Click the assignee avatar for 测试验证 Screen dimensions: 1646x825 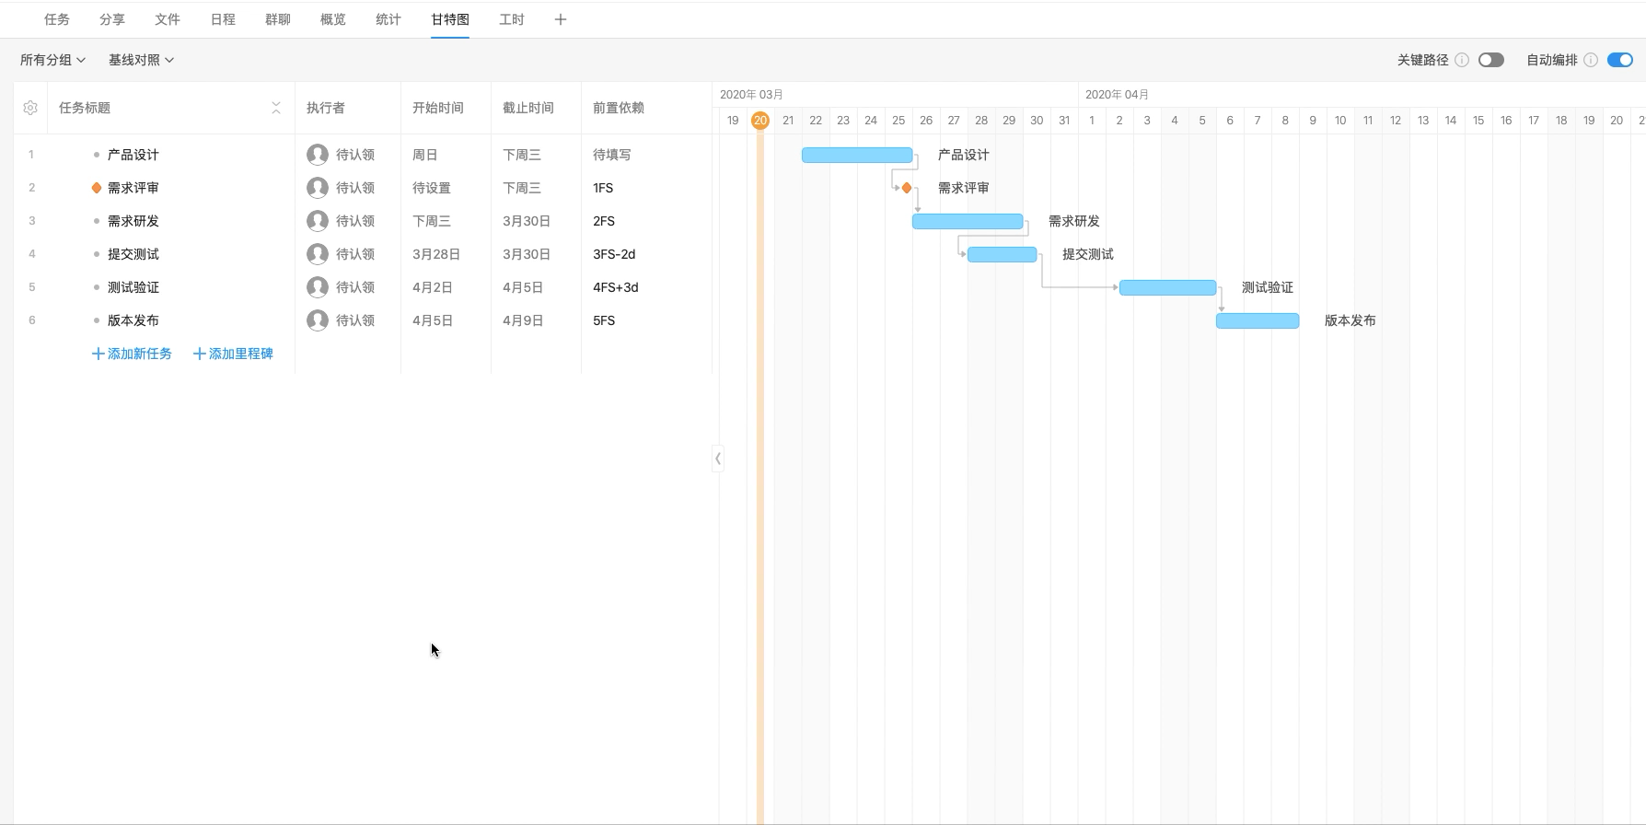click(318, 287)
